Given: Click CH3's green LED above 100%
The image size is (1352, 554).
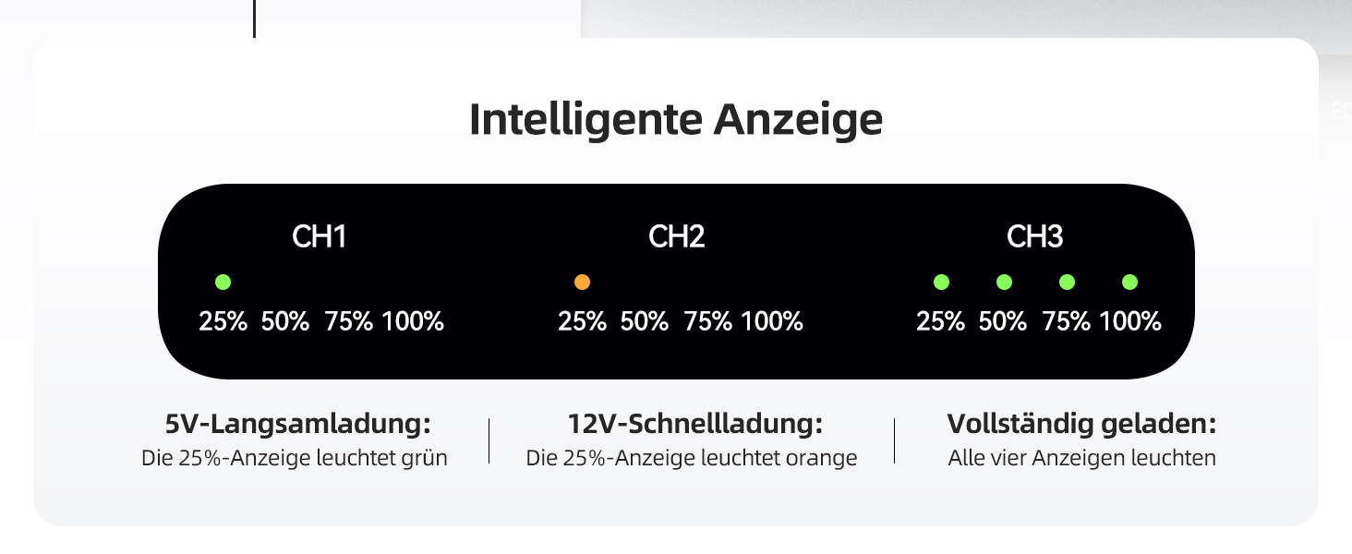Looking at the screenshot, I should (x=1129, y=283).
